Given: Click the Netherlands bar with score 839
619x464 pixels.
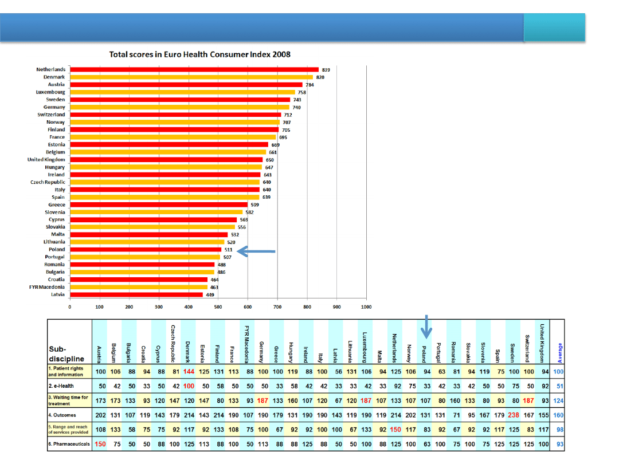Looking at the screenshot, I should point(194,69).
